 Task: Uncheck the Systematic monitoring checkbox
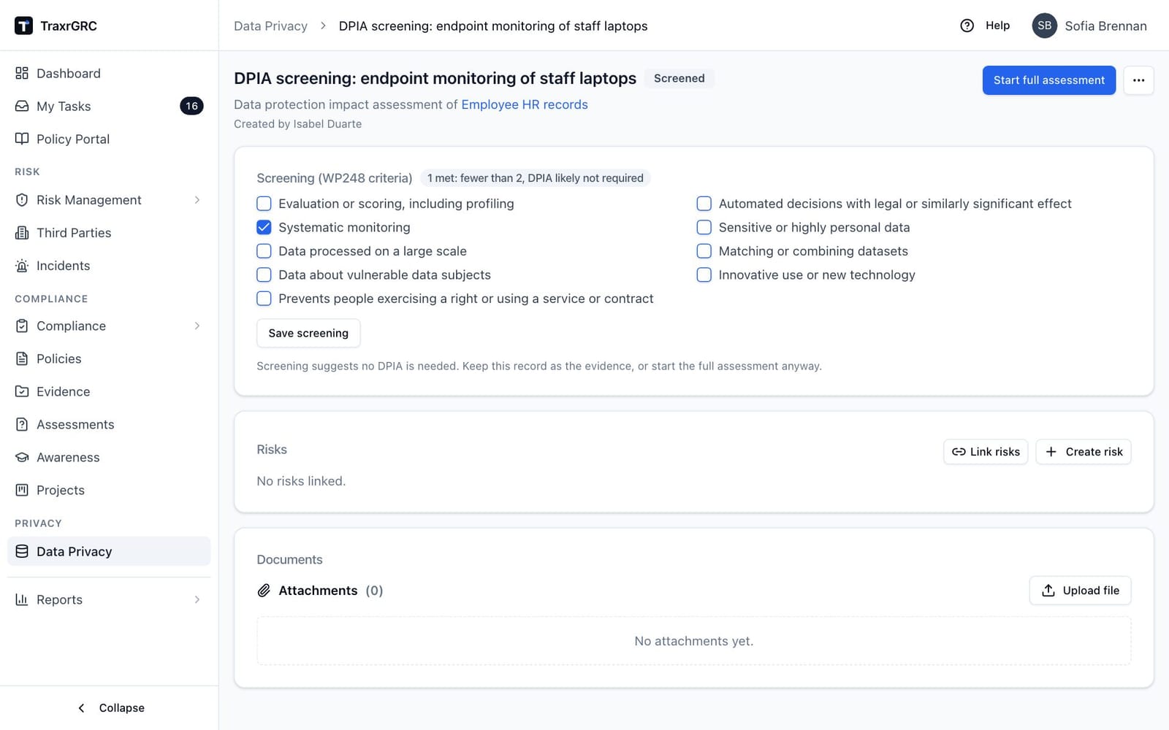pos(264,227)
